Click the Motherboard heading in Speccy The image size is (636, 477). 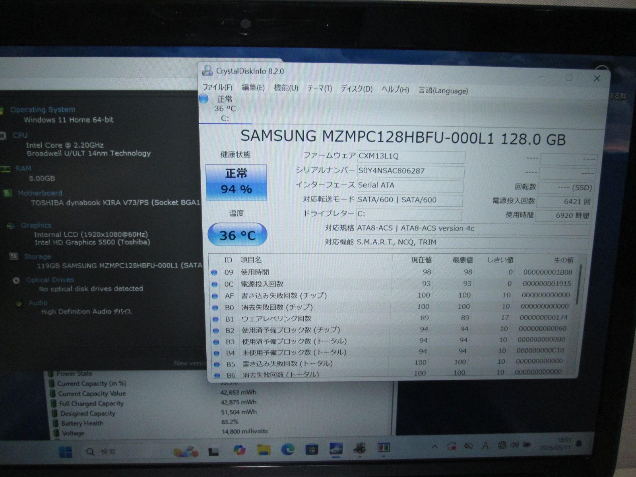(x=40, y=193)
